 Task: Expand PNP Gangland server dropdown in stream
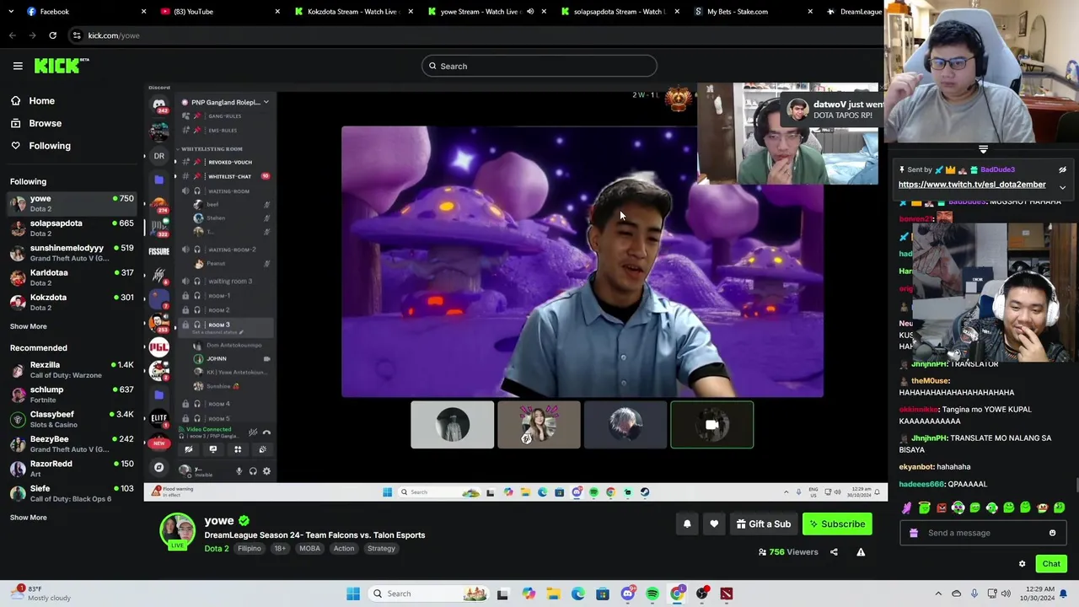pyautogui.click(x=266, y=103)
